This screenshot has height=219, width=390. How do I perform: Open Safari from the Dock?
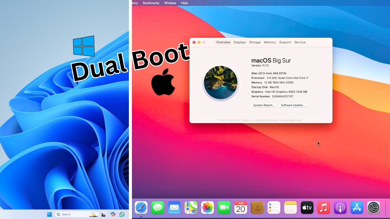click(x=141, y=208)
